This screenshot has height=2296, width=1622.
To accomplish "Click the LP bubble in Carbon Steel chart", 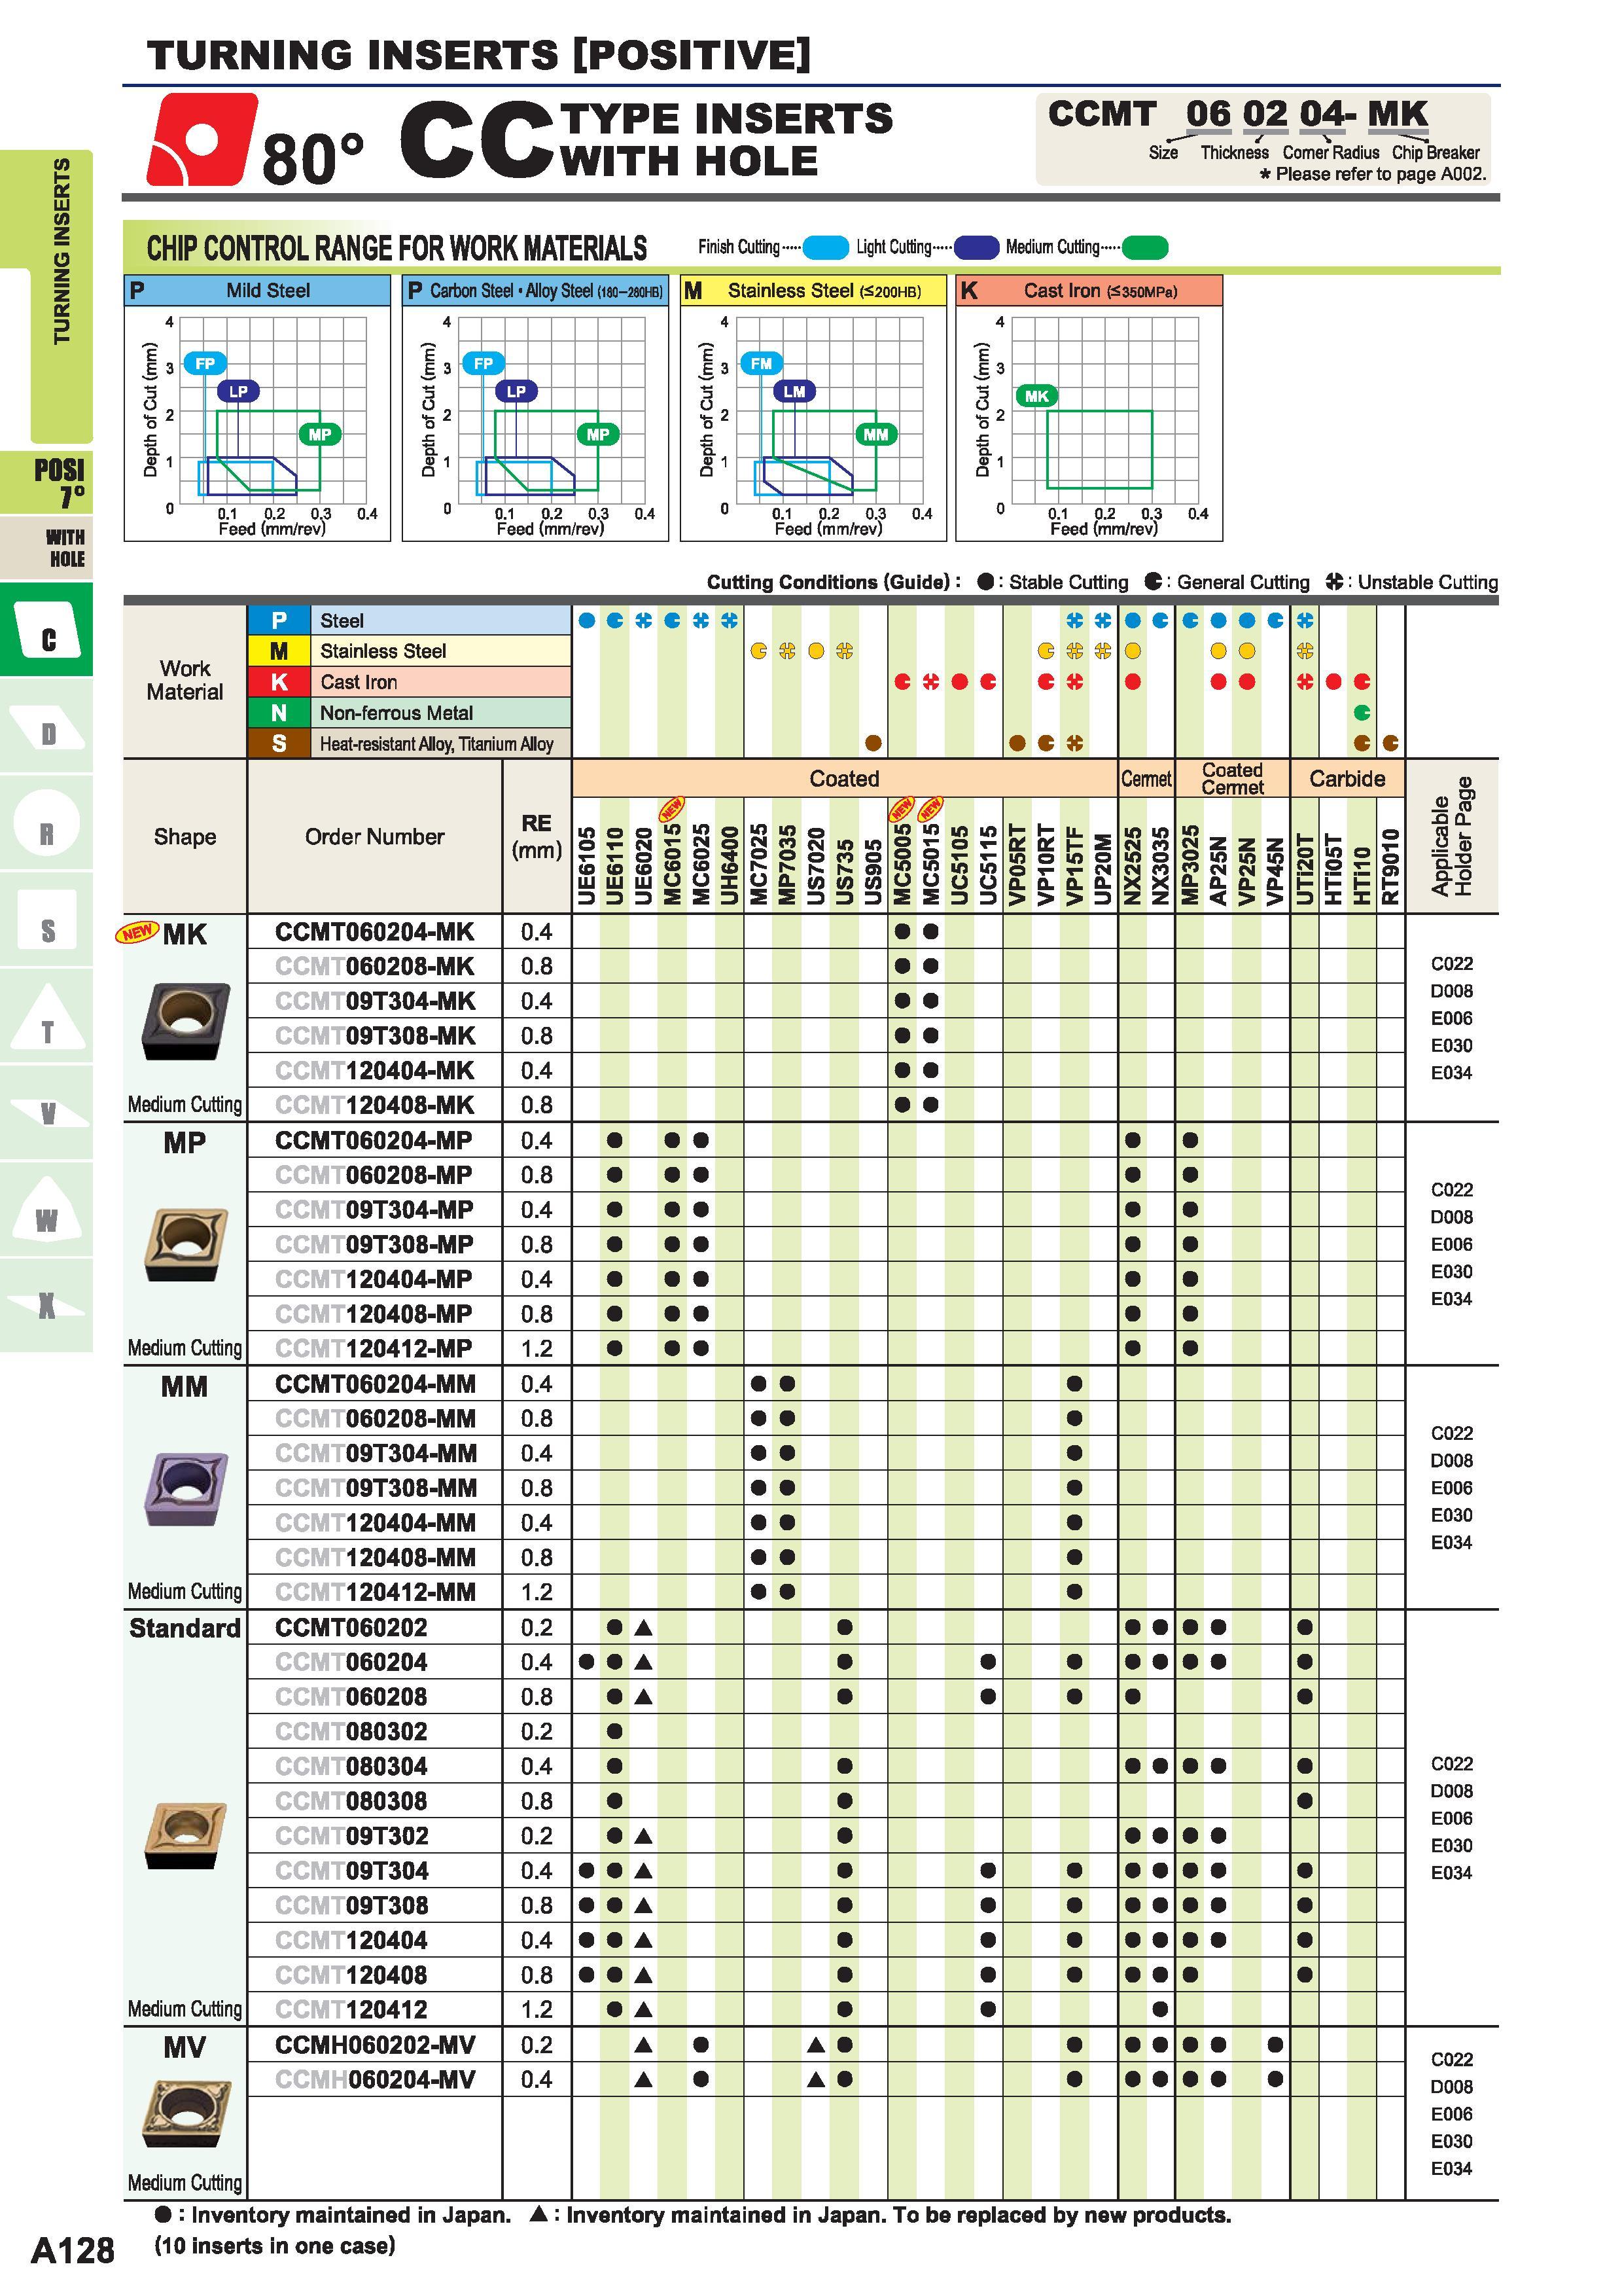I will [x=516, y=391].
